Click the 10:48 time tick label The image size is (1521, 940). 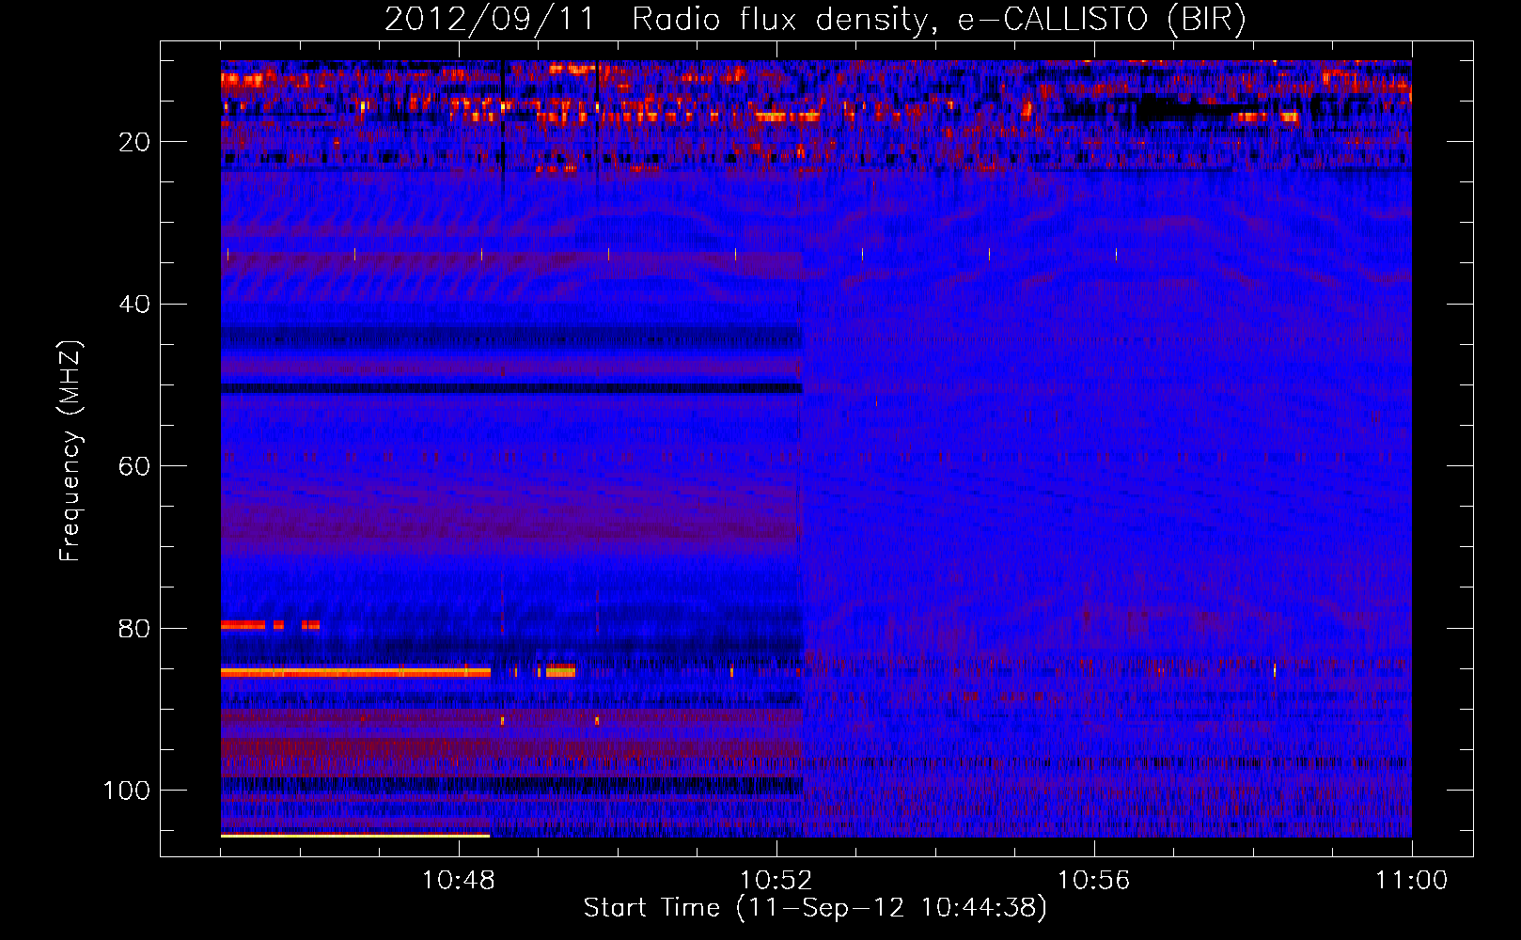pos(459,881)
